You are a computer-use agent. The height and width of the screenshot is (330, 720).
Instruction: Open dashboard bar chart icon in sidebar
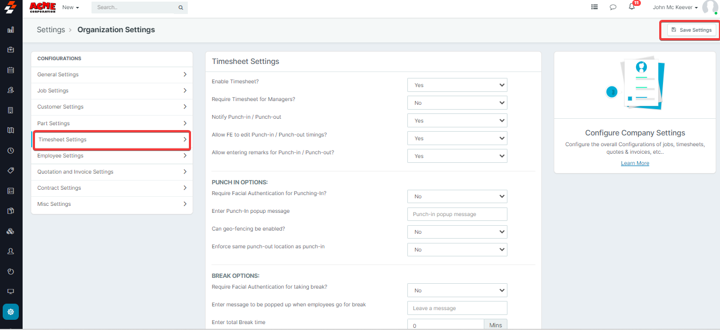coord(11,30)
